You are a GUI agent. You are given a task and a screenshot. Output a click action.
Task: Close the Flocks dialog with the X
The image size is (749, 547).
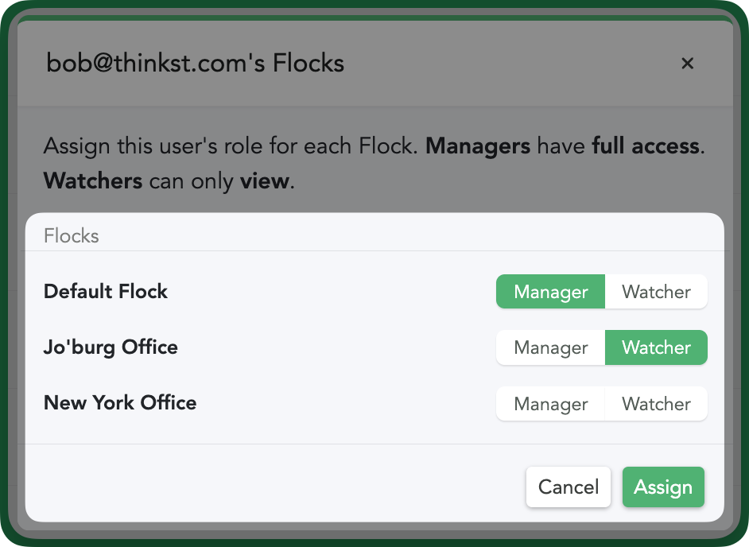click(x=688, y=64)
